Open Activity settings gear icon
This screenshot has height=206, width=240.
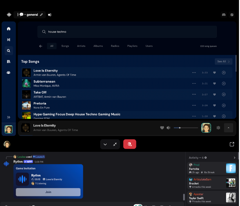(x=206, y=158)
